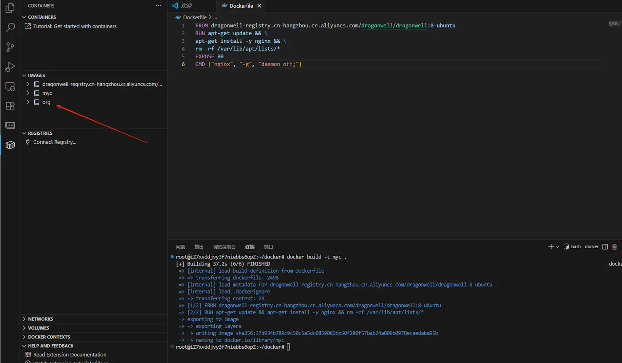Open the 端口 panel tab
The height and width of the screenshot is (363, 622).
269,247
